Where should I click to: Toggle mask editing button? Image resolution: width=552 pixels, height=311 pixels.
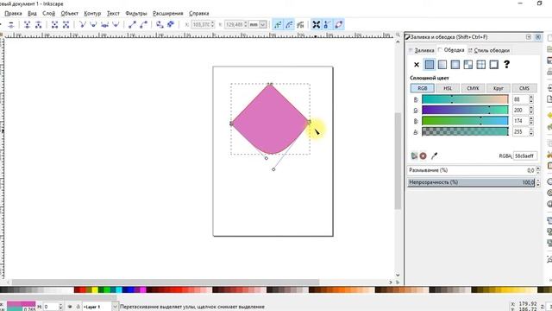click(289, 25)
